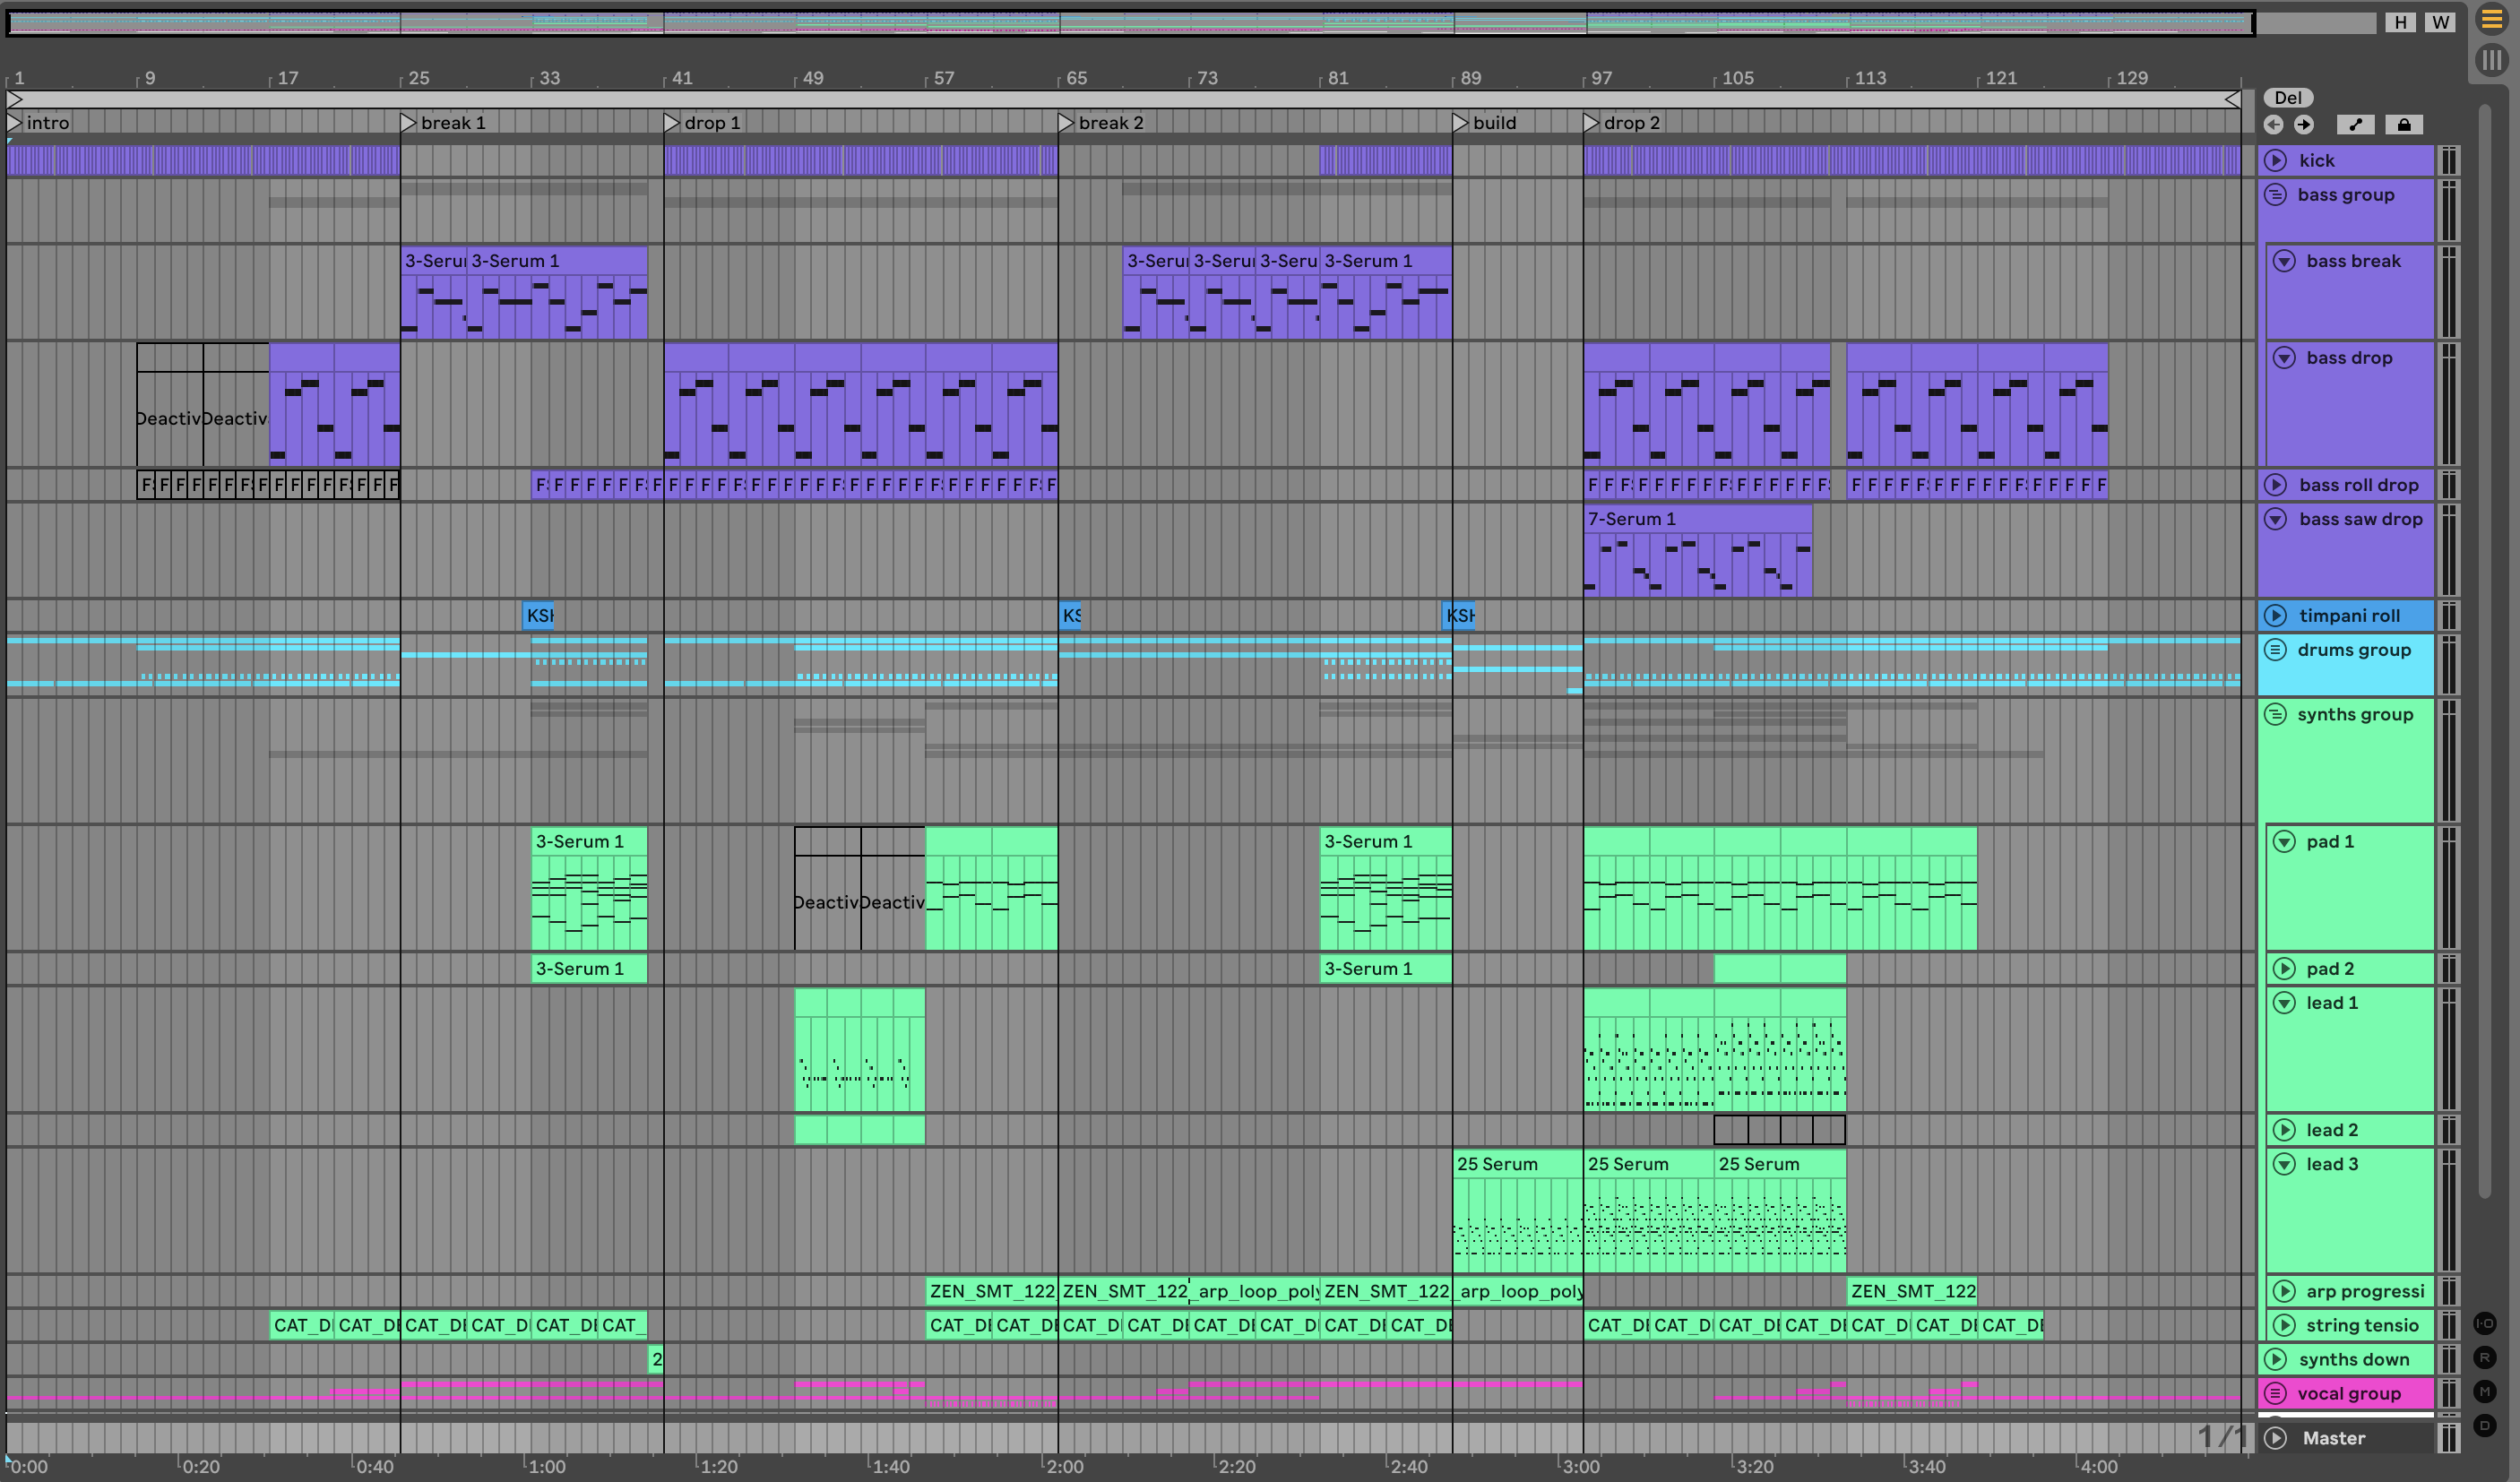Screen dimensions: 2520x1482
Task: Select the 7-Serum 1 clip on bass saw drop
Action: point(1696,519)
